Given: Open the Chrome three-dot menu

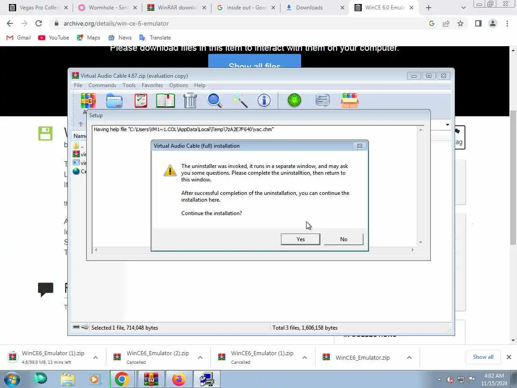Looking at the screenshot, I should [507, 23].
